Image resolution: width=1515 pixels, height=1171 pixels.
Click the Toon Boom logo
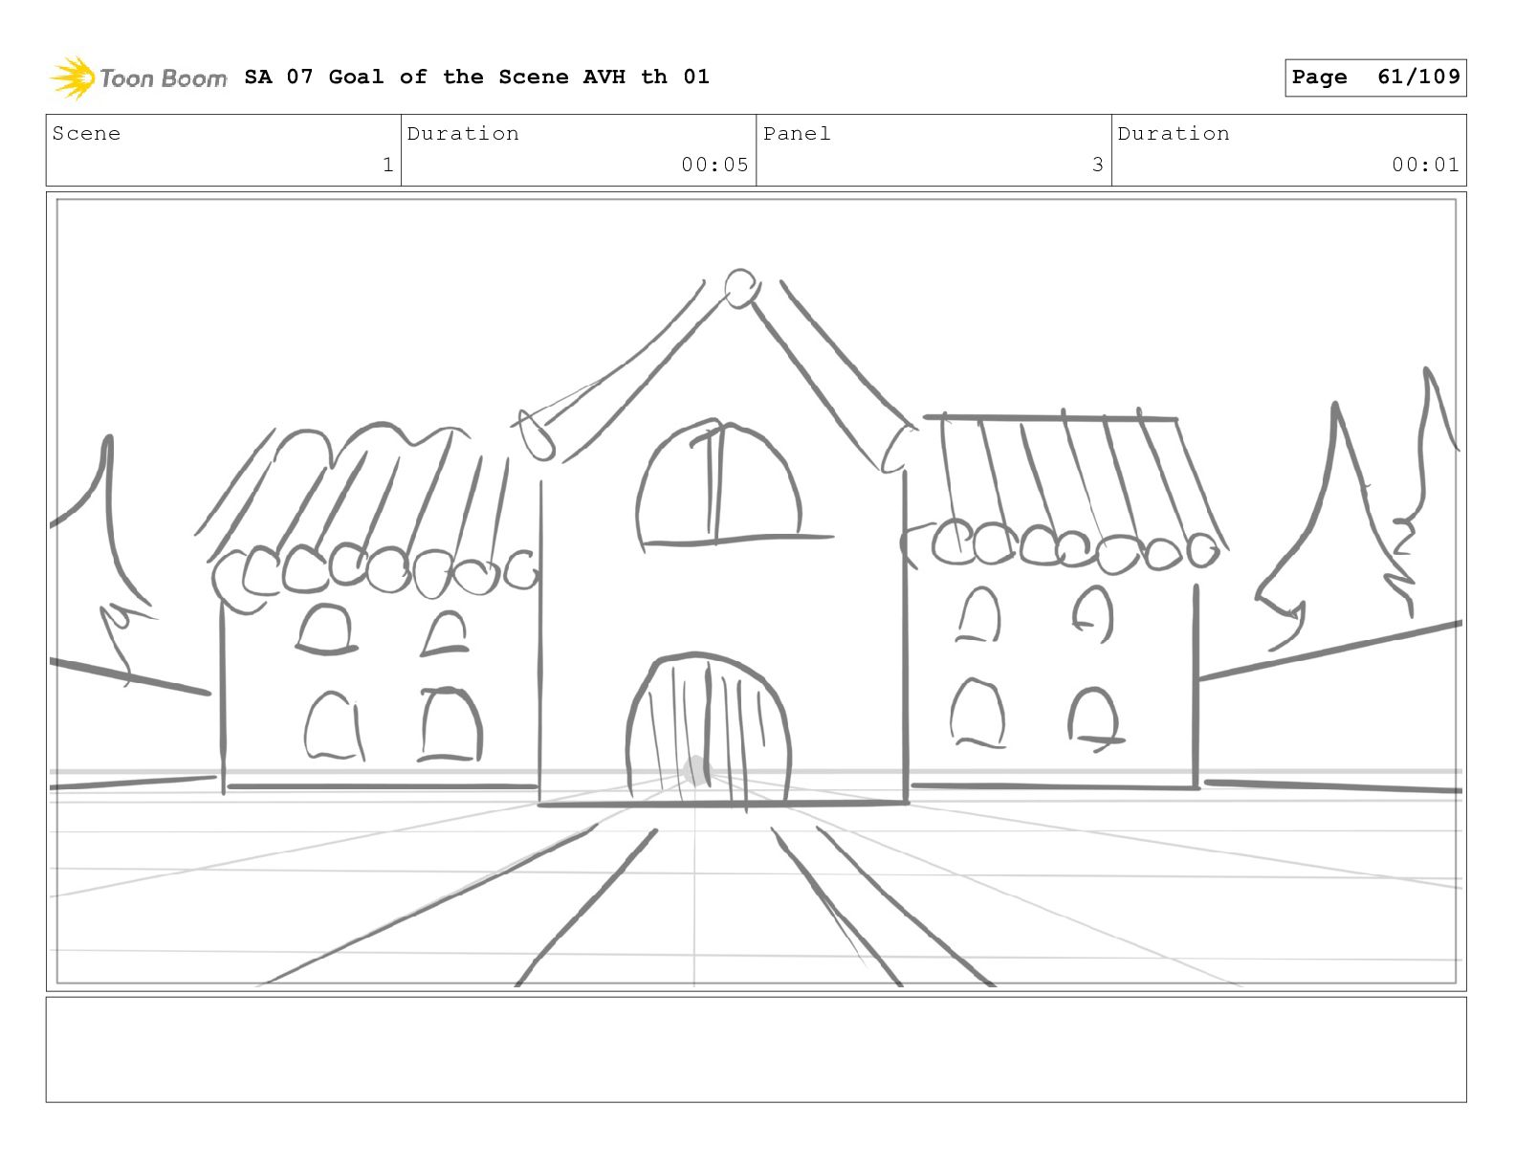pos(139,77)
